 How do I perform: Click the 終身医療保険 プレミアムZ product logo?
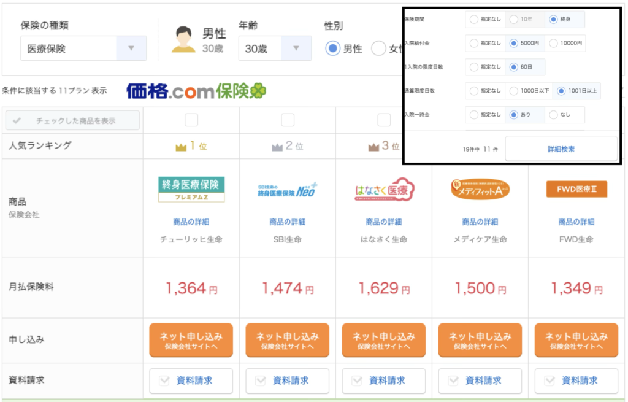click(x=191, y=189)
